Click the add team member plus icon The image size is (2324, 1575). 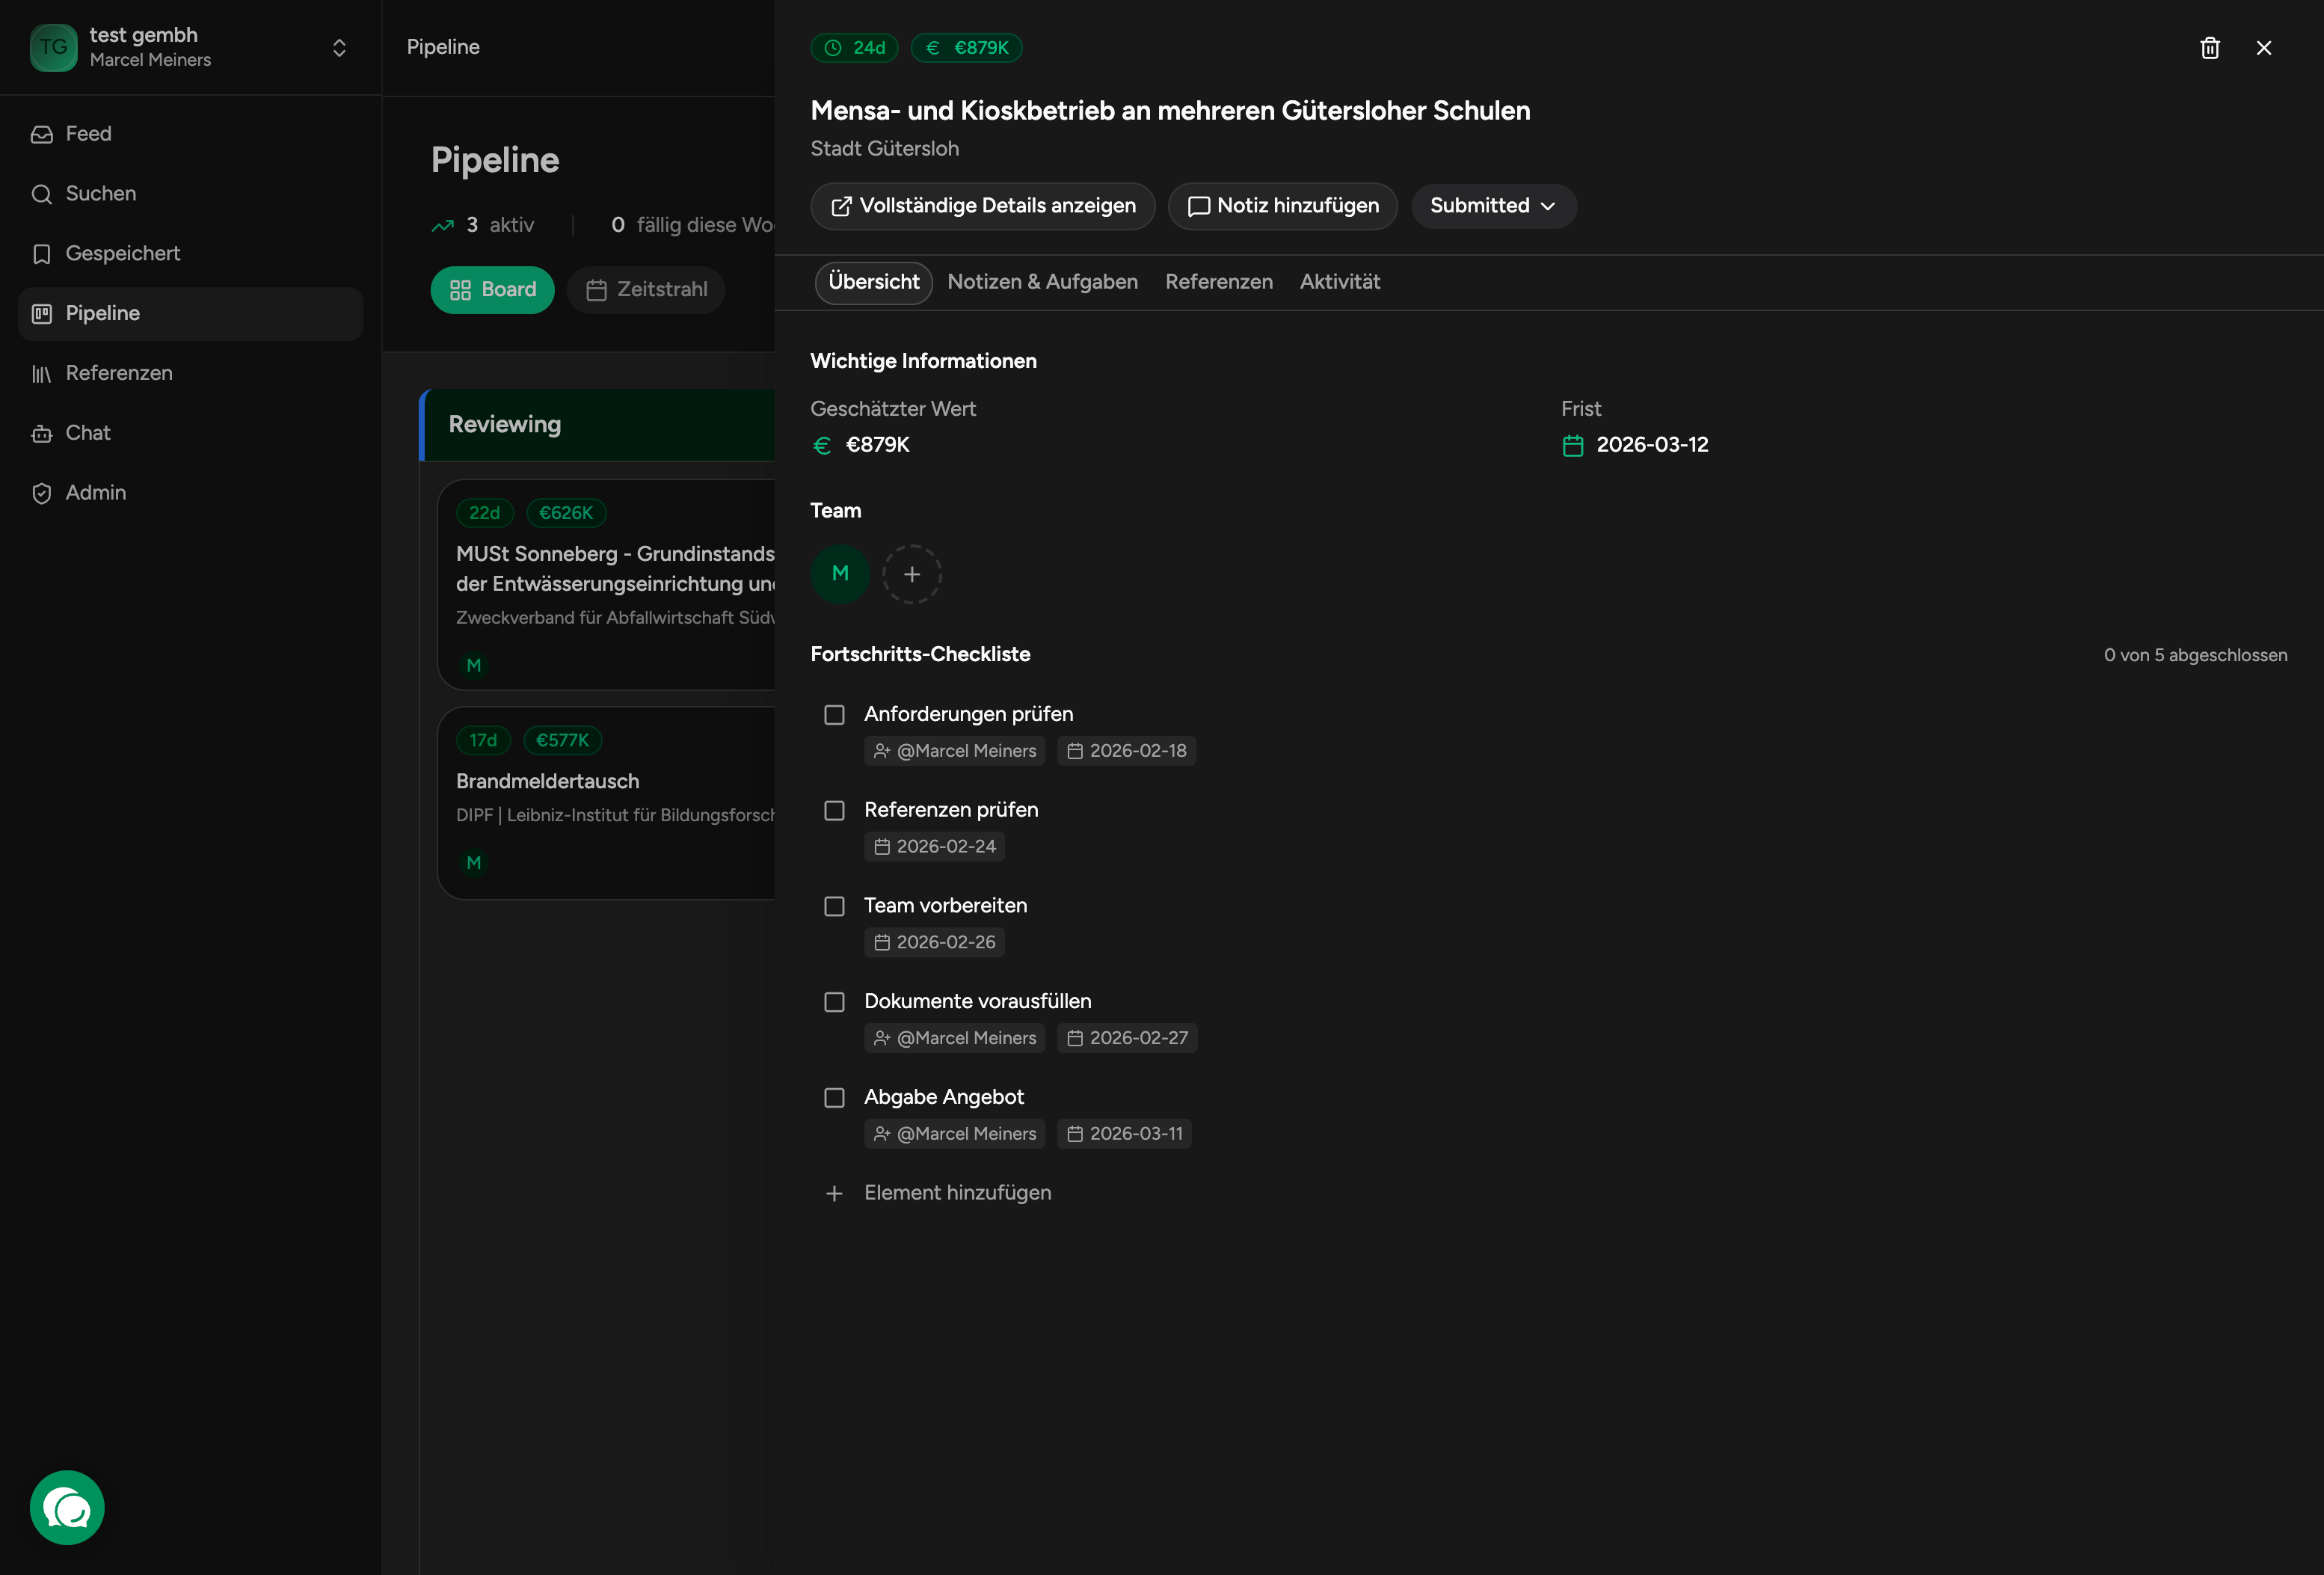pos(911,574)
